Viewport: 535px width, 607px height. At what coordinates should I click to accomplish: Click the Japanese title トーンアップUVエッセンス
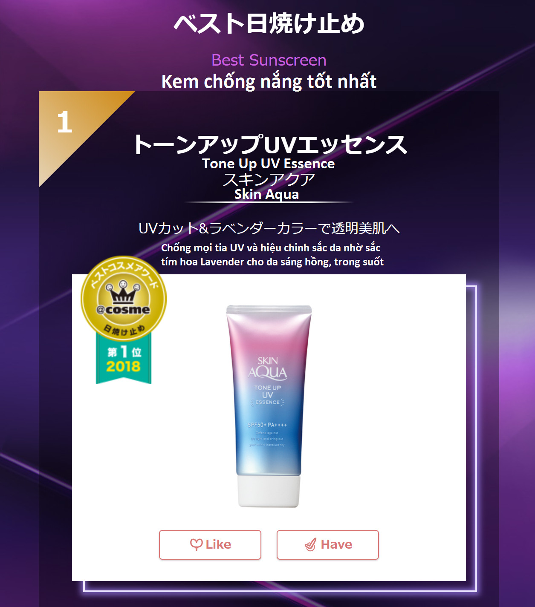pos(270,144)
